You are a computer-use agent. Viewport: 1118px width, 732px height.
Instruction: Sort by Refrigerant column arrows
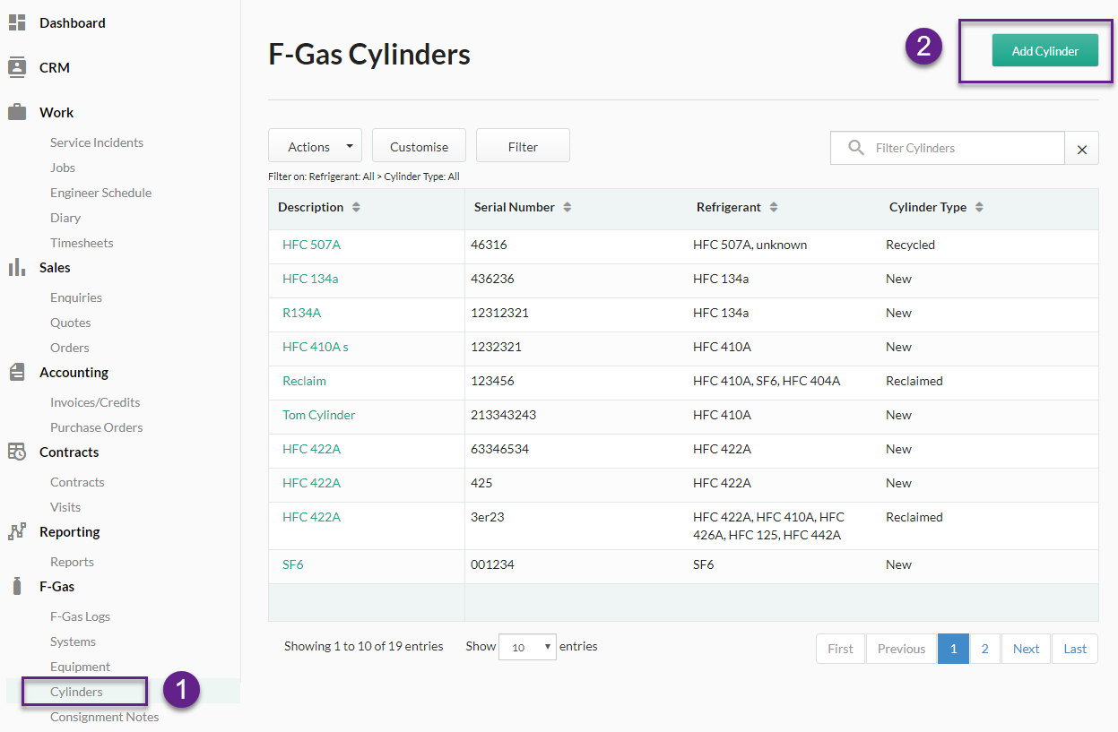pyautogui.click(x=774, y=207)
